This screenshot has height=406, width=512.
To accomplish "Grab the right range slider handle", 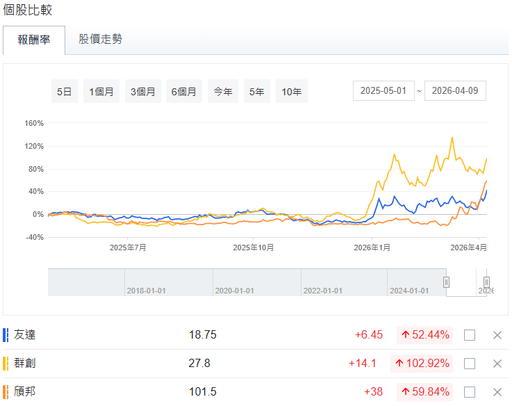I will coord(487,282).
